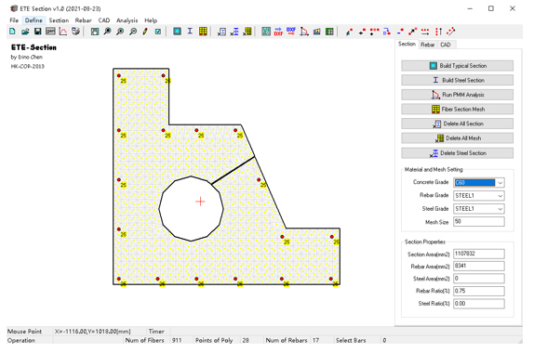This screenshot has width=534, height=353.
Task: Click the printer toolbar icon
Action: 75,32
